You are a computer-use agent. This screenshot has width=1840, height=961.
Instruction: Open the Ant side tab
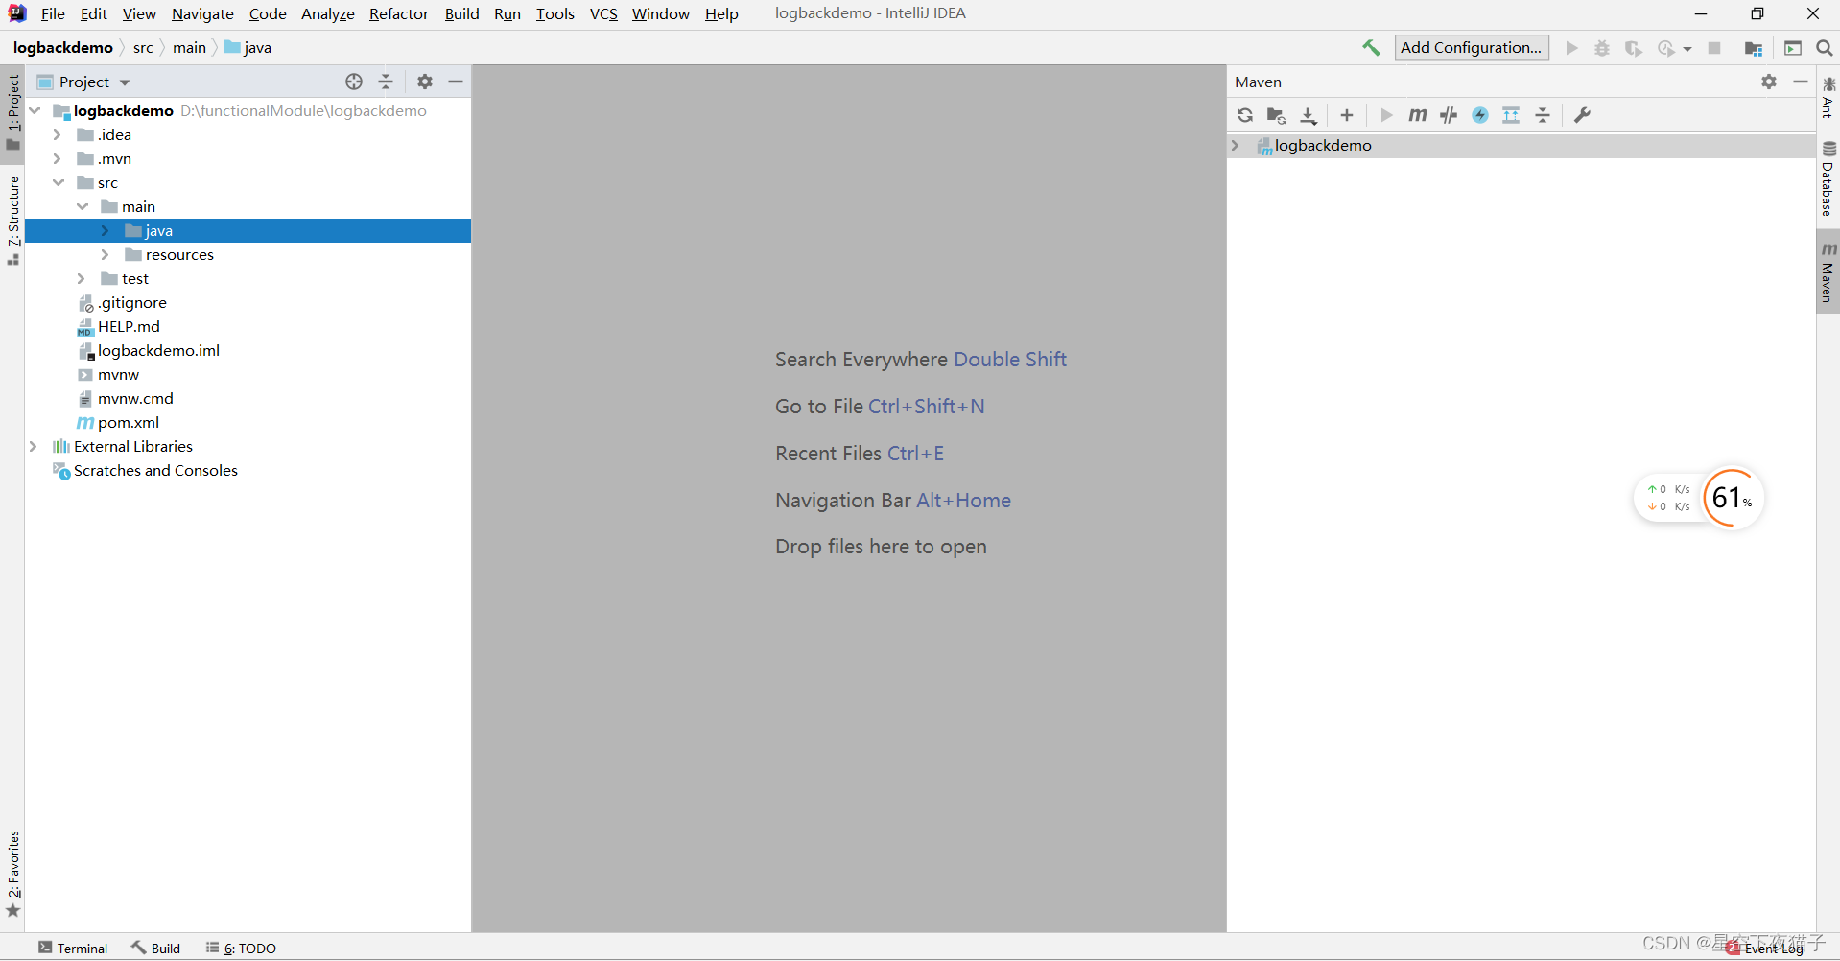click(x=1828, y=97)
